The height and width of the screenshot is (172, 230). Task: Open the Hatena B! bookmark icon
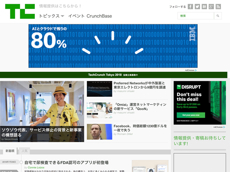pyautogui.click(x=204, y=7)
